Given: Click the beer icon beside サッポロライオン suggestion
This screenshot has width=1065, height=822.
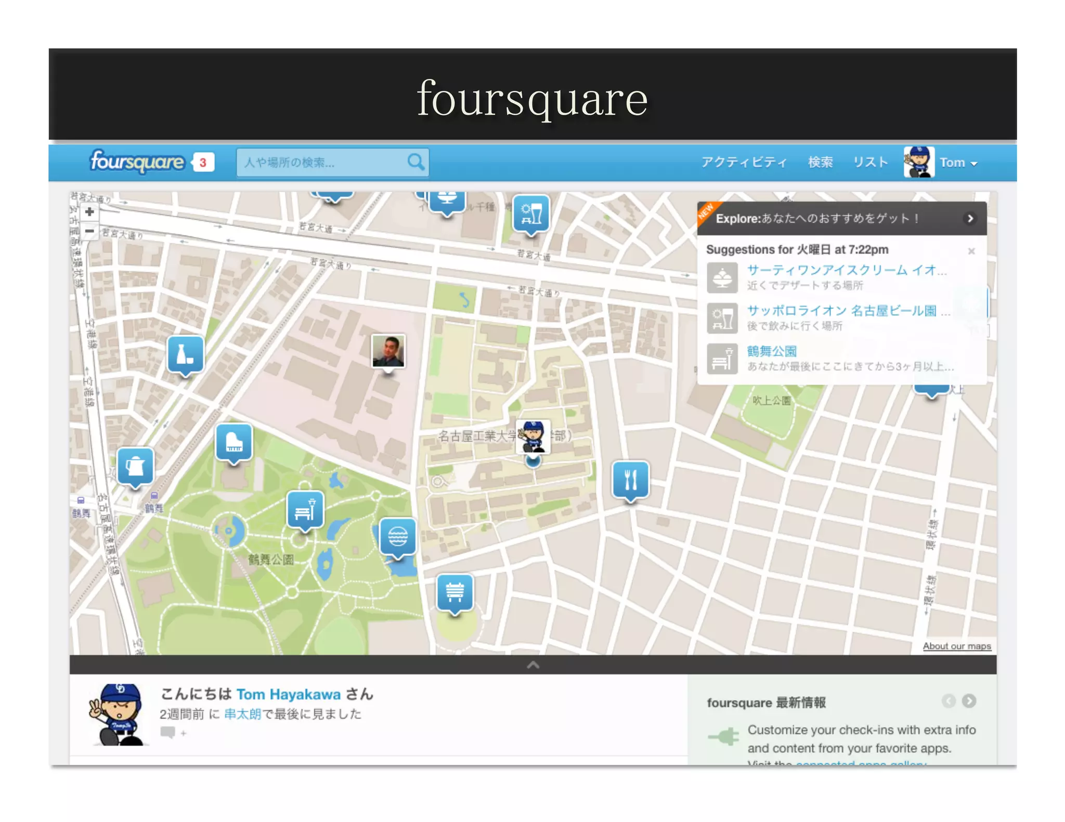Looking at the screenshot, I should 722,318.
